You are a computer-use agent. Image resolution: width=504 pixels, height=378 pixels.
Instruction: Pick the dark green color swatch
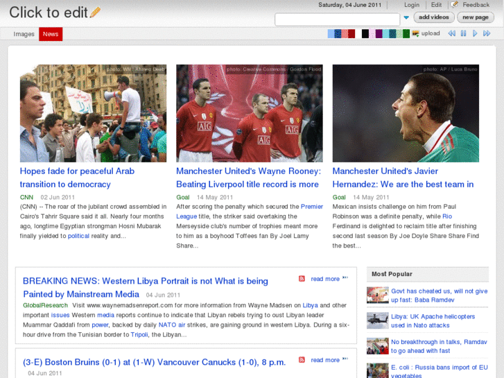click(406, 33)
